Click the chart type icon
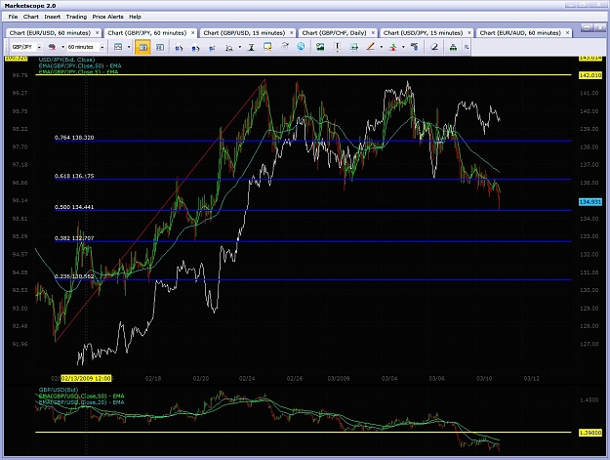Image resolution: width=610 pixels, height=460 pixels. tap(118, 47)
